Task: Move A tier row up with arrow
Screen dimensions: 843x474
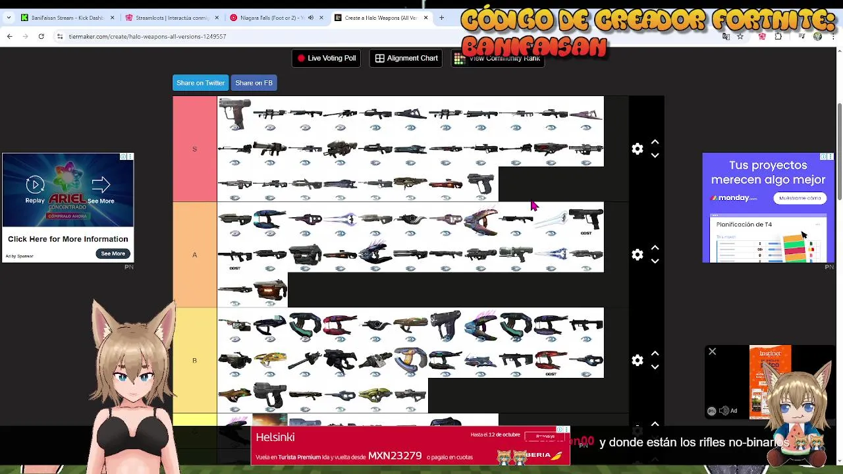Action: (655, 248)
